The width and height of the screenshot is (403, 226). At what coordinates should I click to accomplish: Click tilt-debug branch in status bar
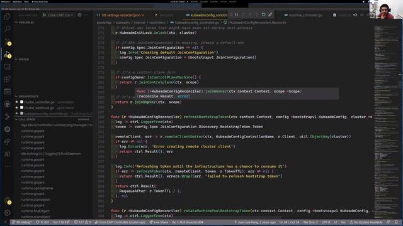point(22,222)
